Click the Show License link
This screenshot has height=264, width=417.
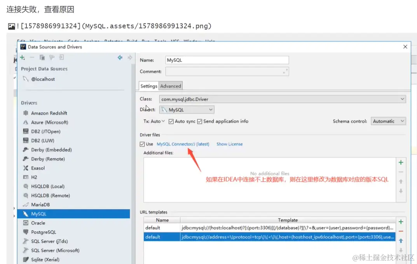230,144
